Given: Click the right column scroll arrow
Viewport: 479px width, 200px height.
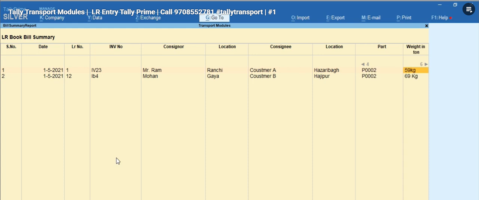Looking at the screenshot, I should [x=426, y=64].
